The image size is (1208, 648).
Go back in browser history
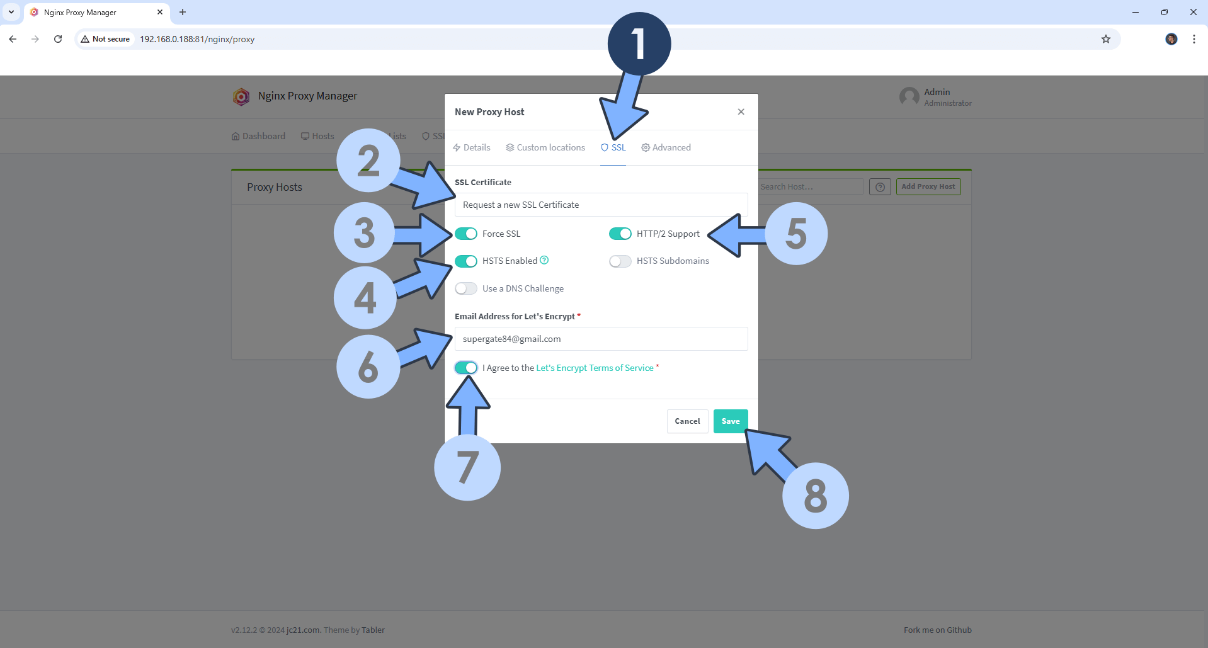(13, 39)
